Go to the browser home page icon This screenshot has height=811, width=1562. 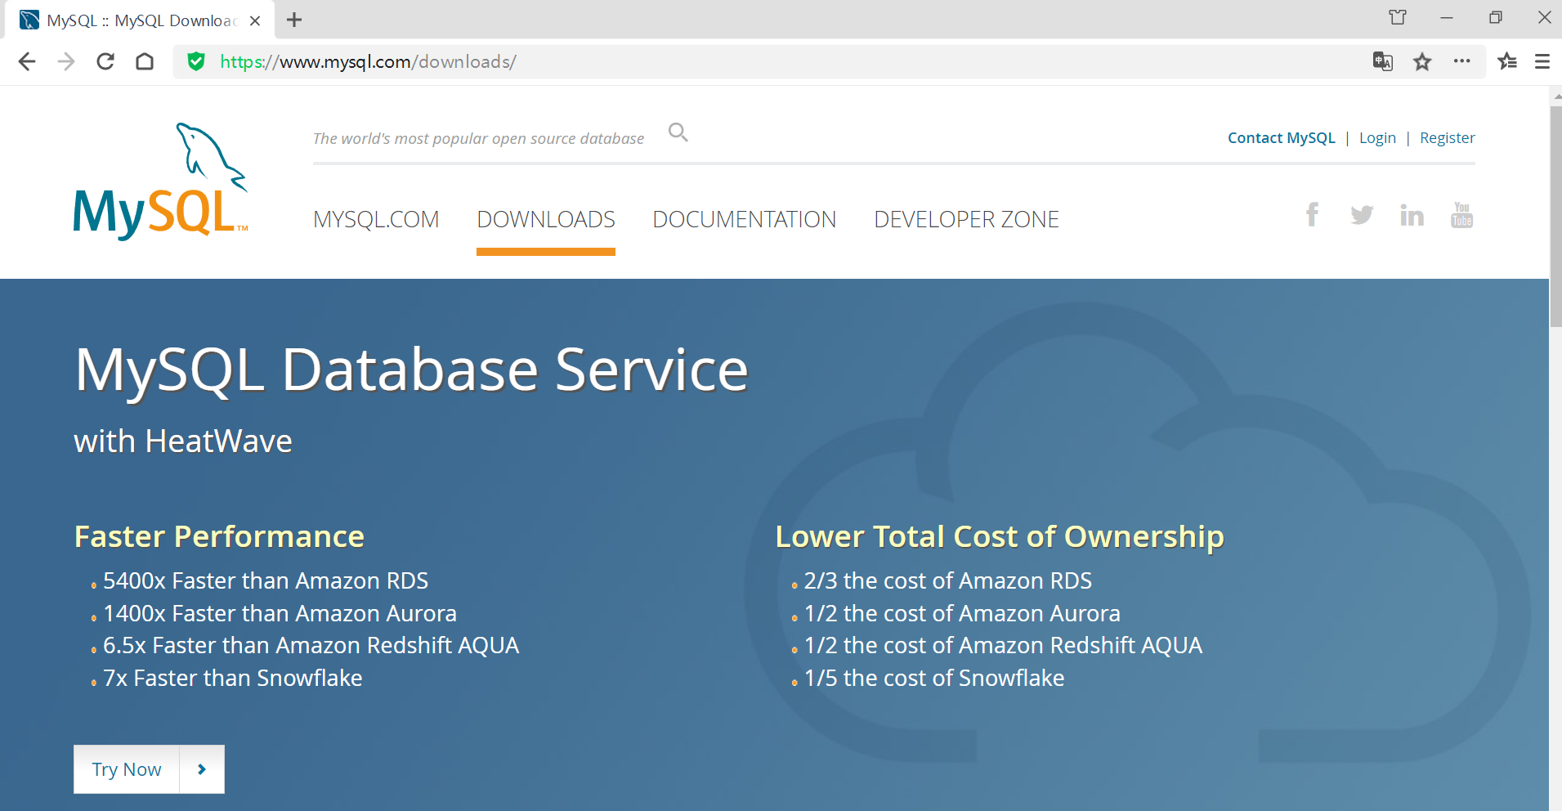pos(145,61)
